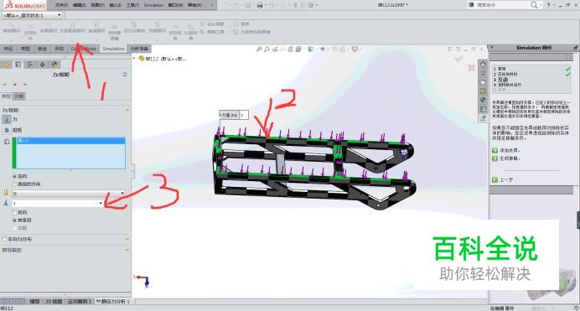Screen dimensions: 580x311
Task: Select the Torque (扭矩) icon button
Action: 7,130
